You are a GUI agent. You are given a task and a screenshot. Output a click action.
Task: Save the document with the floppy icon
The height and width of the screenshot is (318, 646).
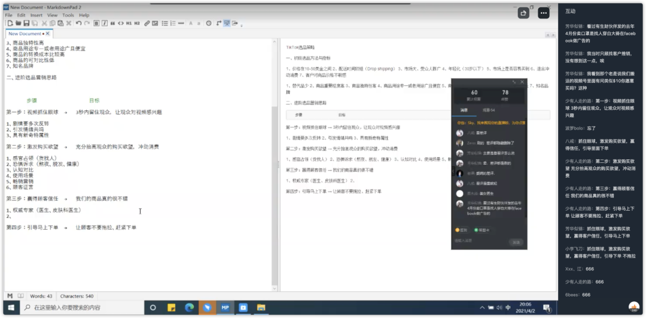26,23
